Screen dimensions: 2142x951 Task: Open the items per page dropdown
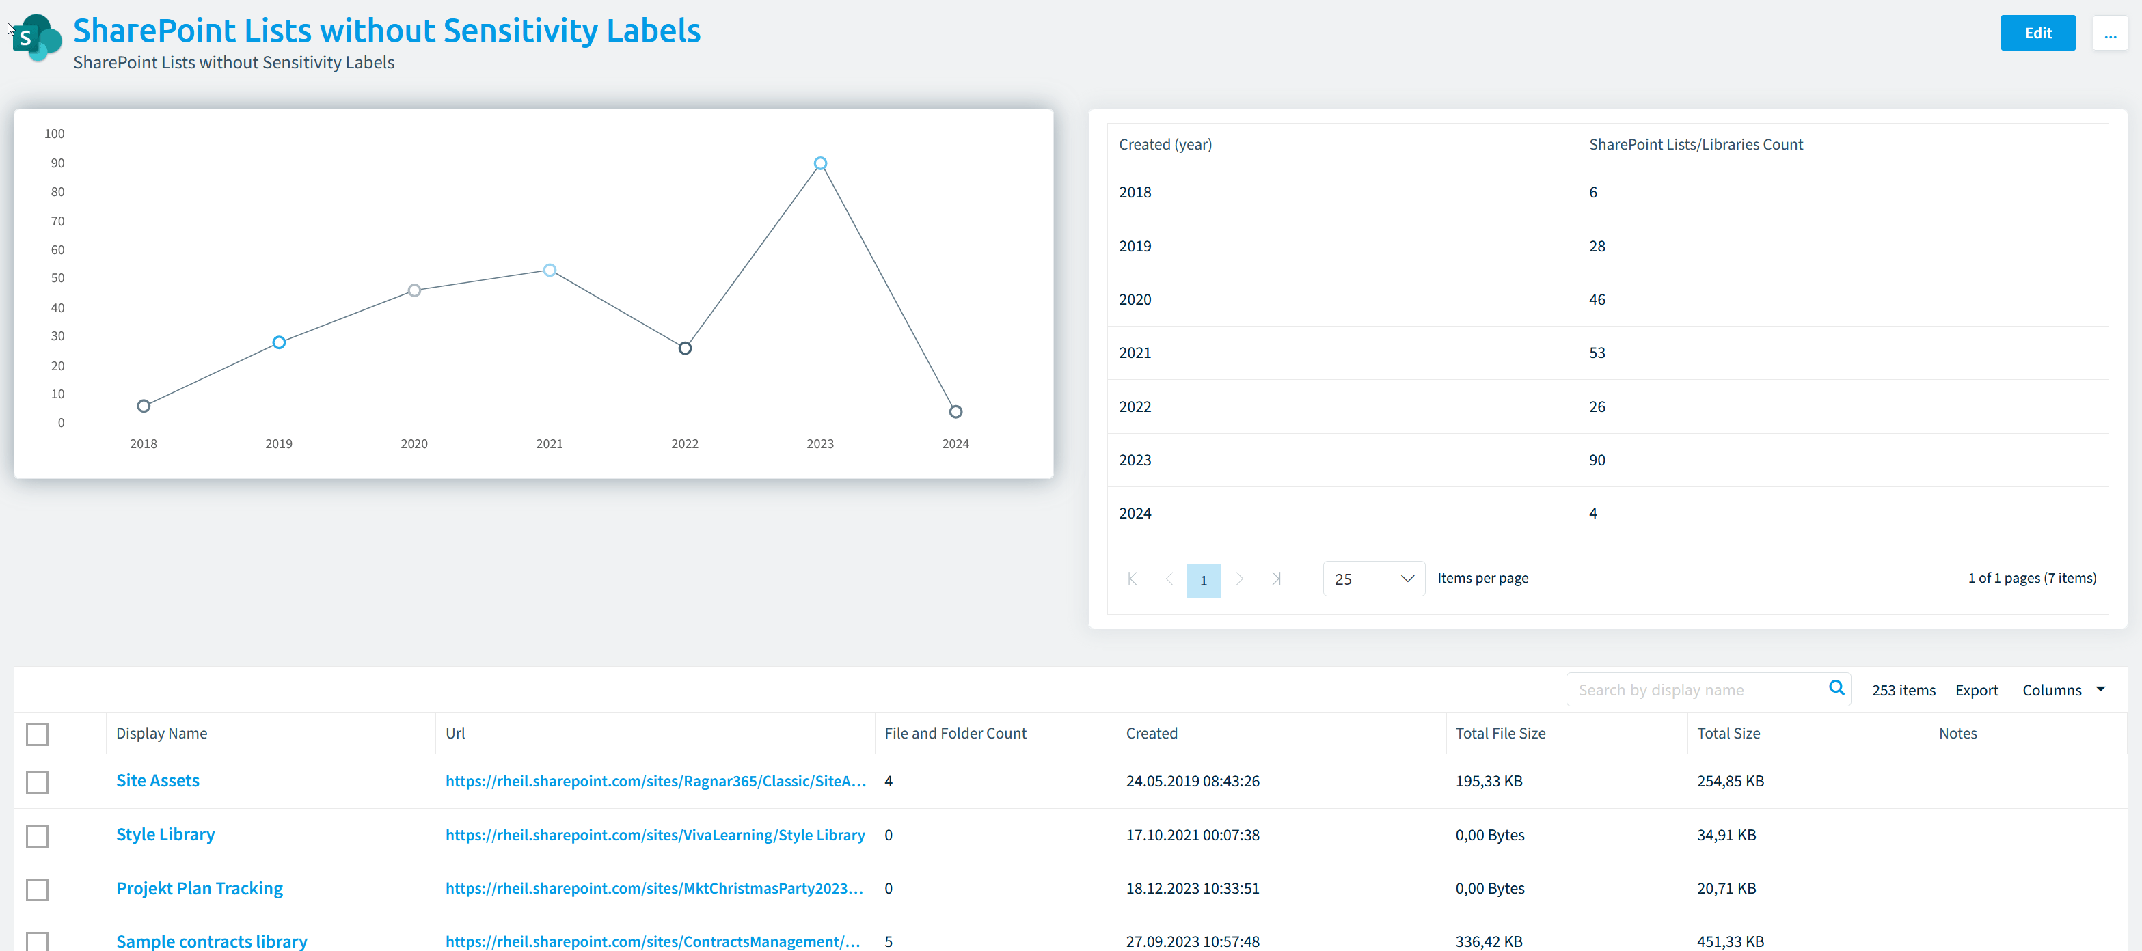coord(1373,579)
